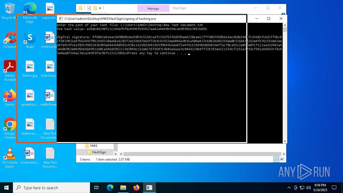
Task: Select the growthsol image file on desktop
Action: point(30,98)
